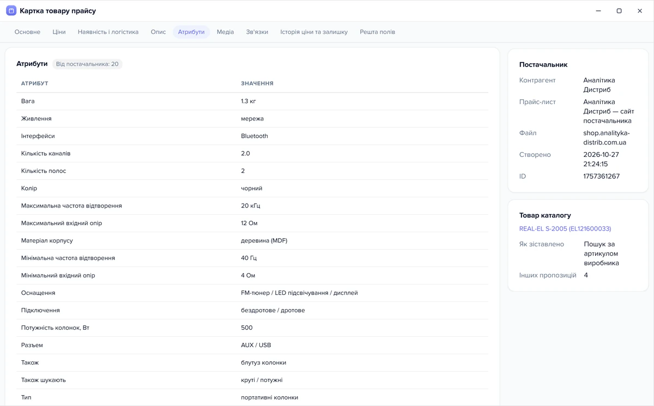Image resolution: width=654 pixels, height=406 pixels.
Task: Select the Мінімальний вхідний опір attribute
Action: click(58, 276)
